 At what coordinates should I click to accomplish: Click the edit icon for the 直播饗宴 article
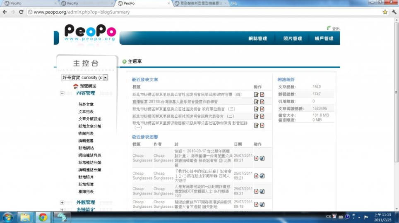pyautogui.click(x=256, y=102)
